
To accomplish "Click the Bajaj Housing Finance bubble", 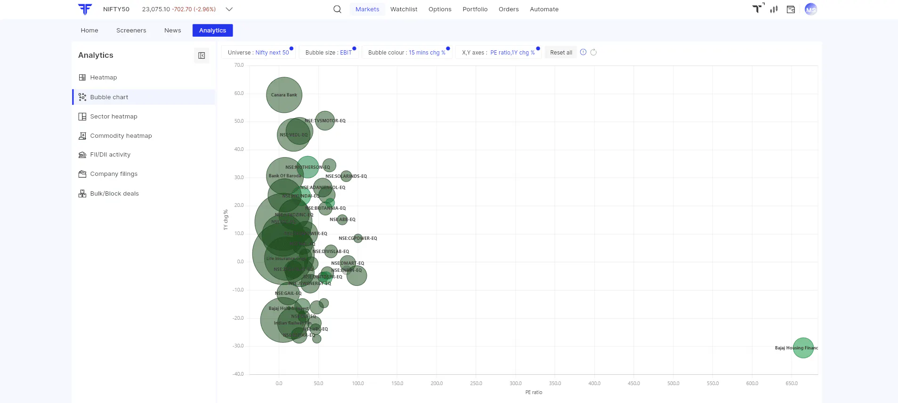I will click(803, 348).
